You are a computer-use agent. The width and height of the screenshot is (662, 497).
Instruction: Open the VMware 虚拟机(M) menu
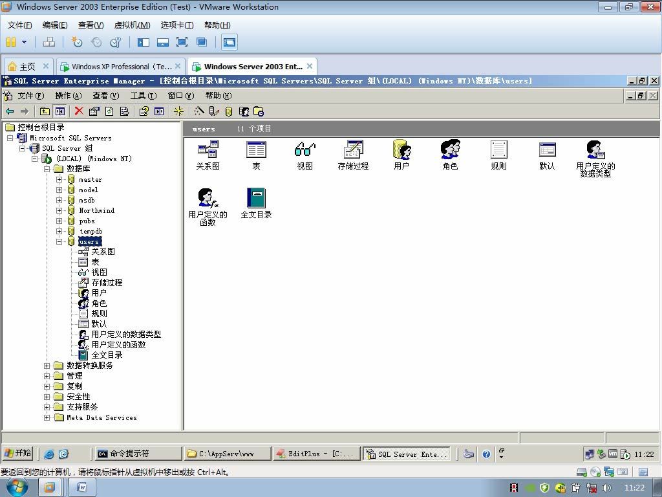[x=132, y=25]
